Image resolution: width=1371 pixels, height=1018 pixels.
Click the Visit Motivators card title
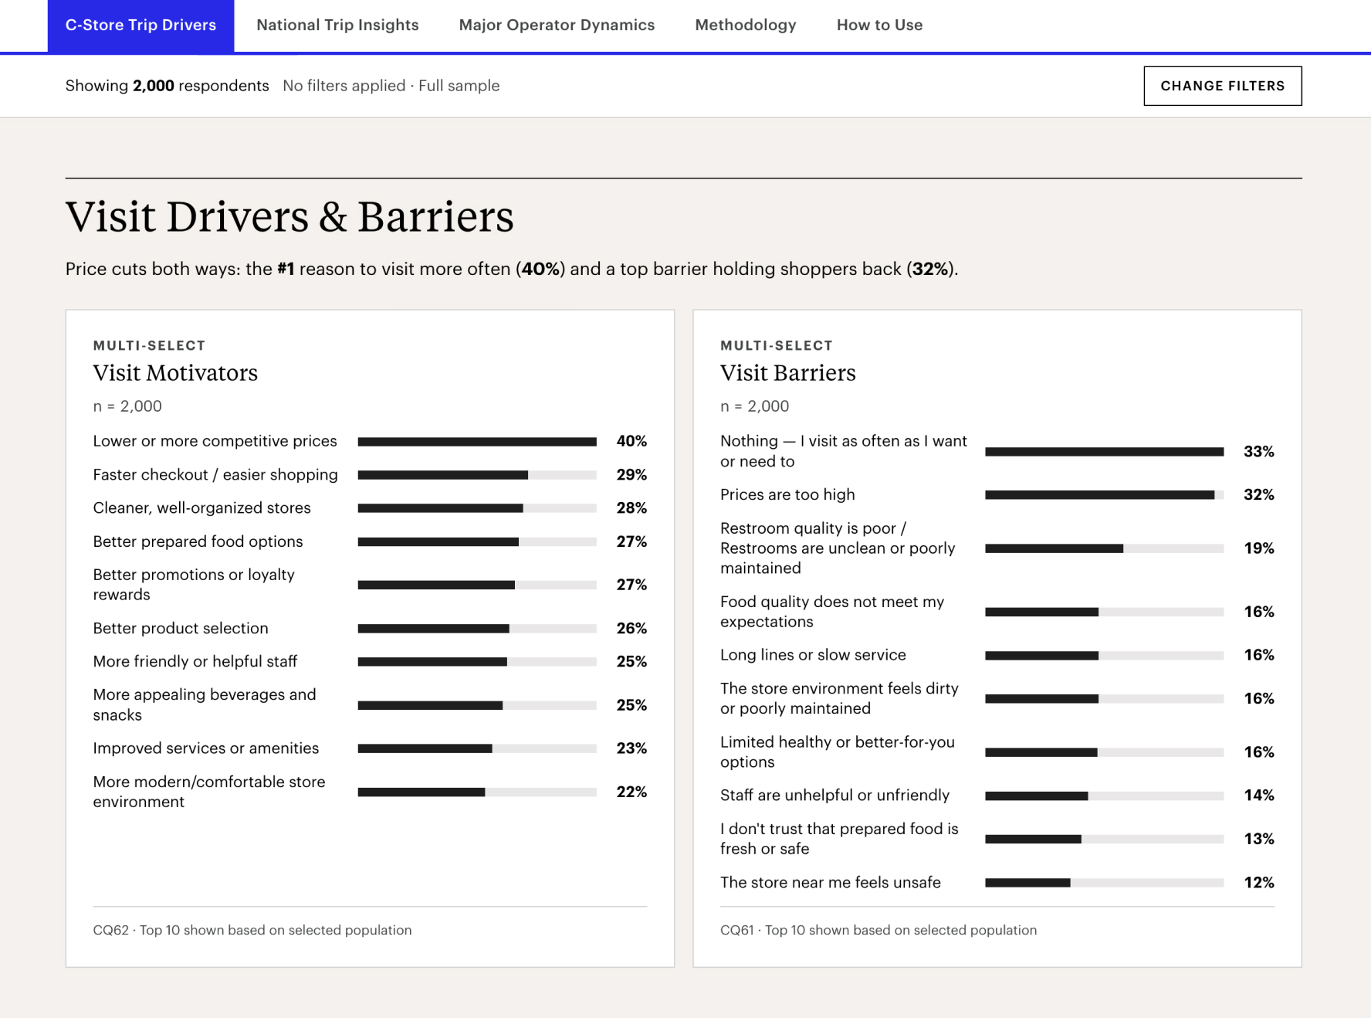click(175, 373)
